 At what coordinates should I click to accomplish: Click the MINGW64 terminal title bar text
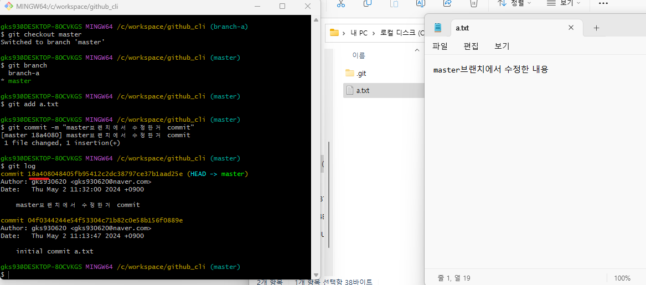tap(68, 7)
